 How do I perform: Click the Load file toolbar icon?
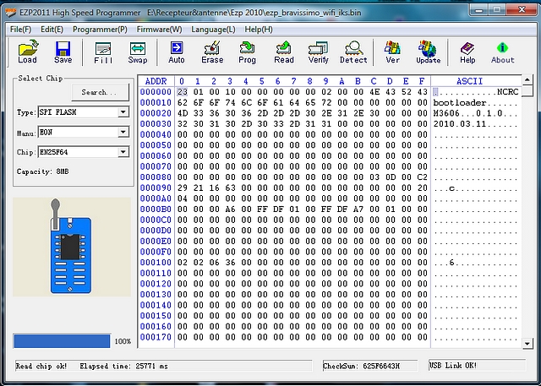click(x=27, y=52)
